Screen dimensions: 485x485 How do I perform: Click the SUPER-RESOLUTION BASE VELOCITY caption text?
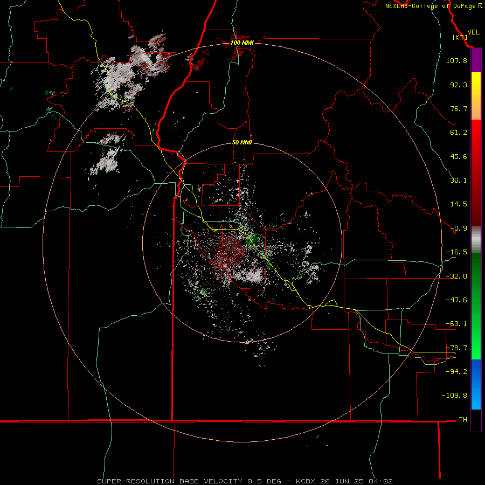[171, 481]
